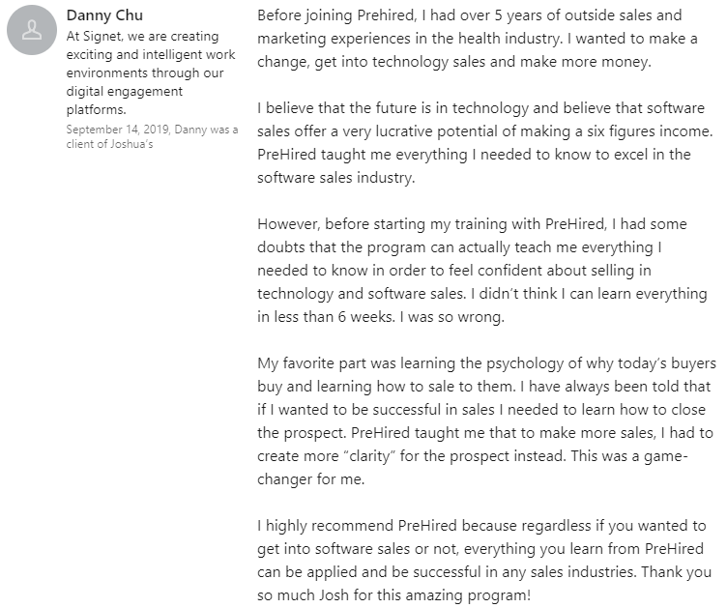Click the paragraph starting 'I believe that the future'
This screenshot has height=608, width=727.
click(x=480, y=142)
